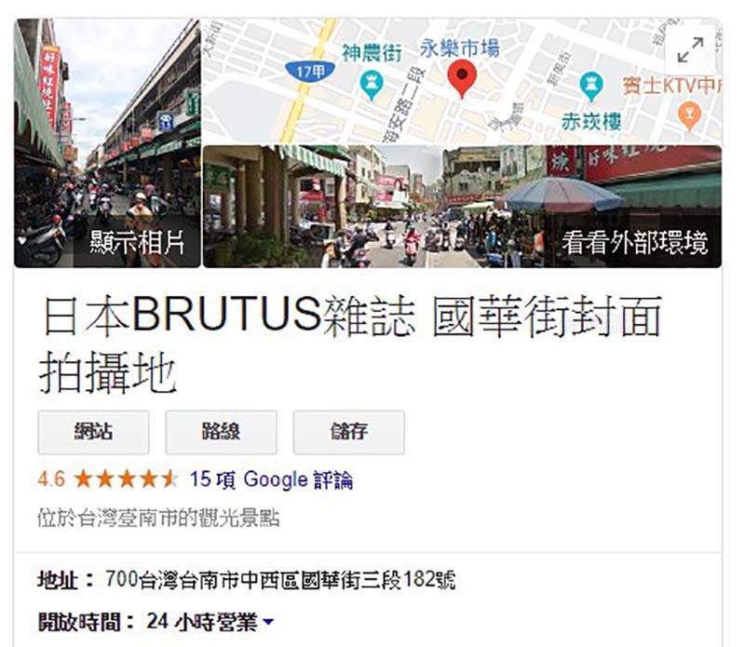This screenshot has width=745, height=647.
Task: Click the 24 小時營業 opening hours text
Action: point(202,621)
